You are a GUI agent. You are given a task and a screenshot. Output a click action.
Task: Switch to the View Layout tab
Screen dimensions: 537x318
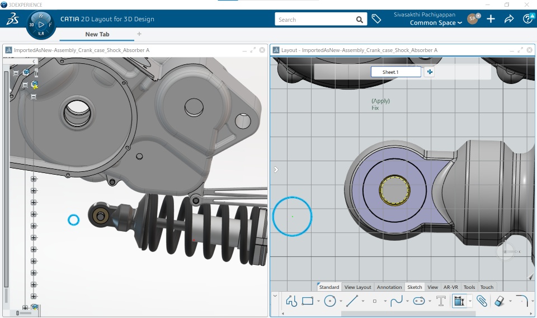357,287
